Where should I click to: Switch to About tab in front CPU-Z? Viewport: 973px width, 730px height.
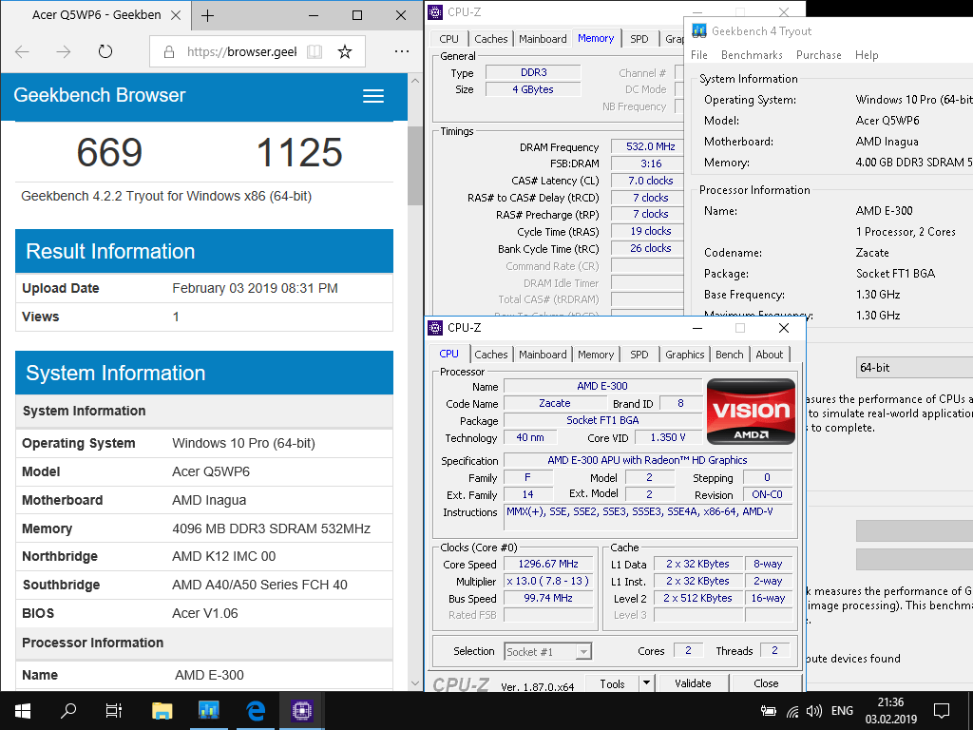pyautogui.click(x=770, y=355)
